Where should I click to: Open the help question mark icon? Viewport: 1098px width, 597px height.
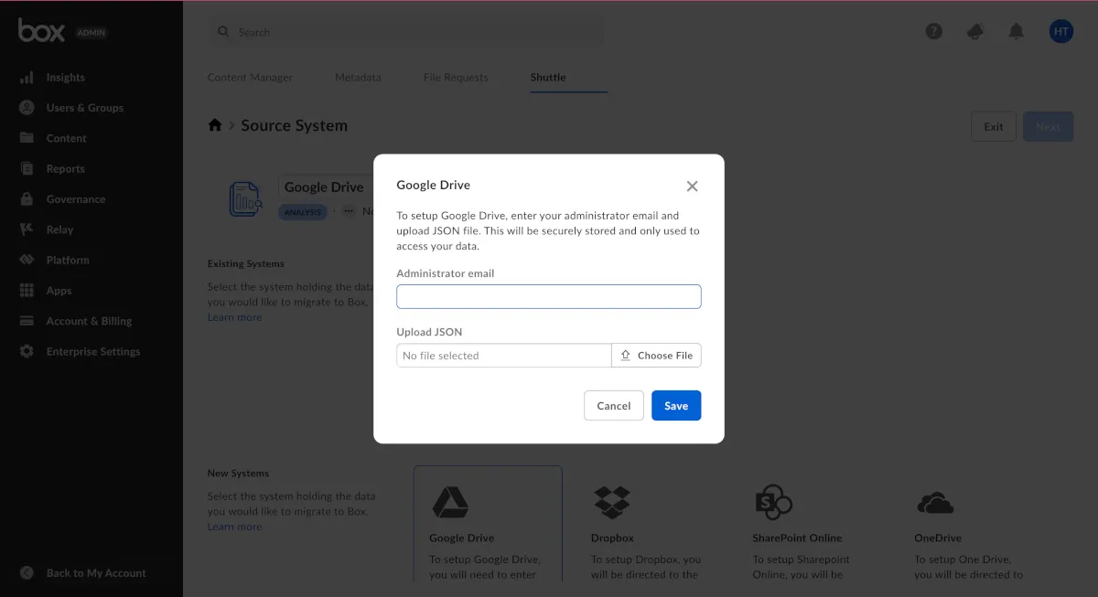[933, 31]
